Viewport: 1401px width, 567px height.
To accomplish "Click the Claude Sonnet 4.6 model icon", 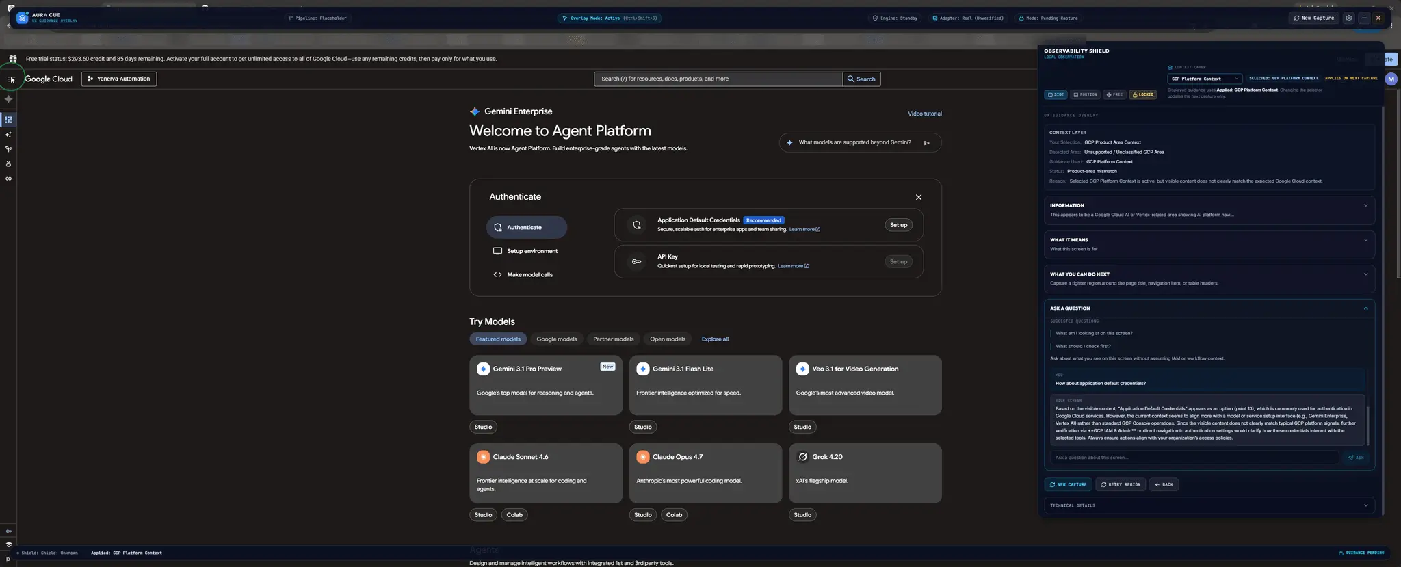I will pyautogui.click(x=483, y=457).
